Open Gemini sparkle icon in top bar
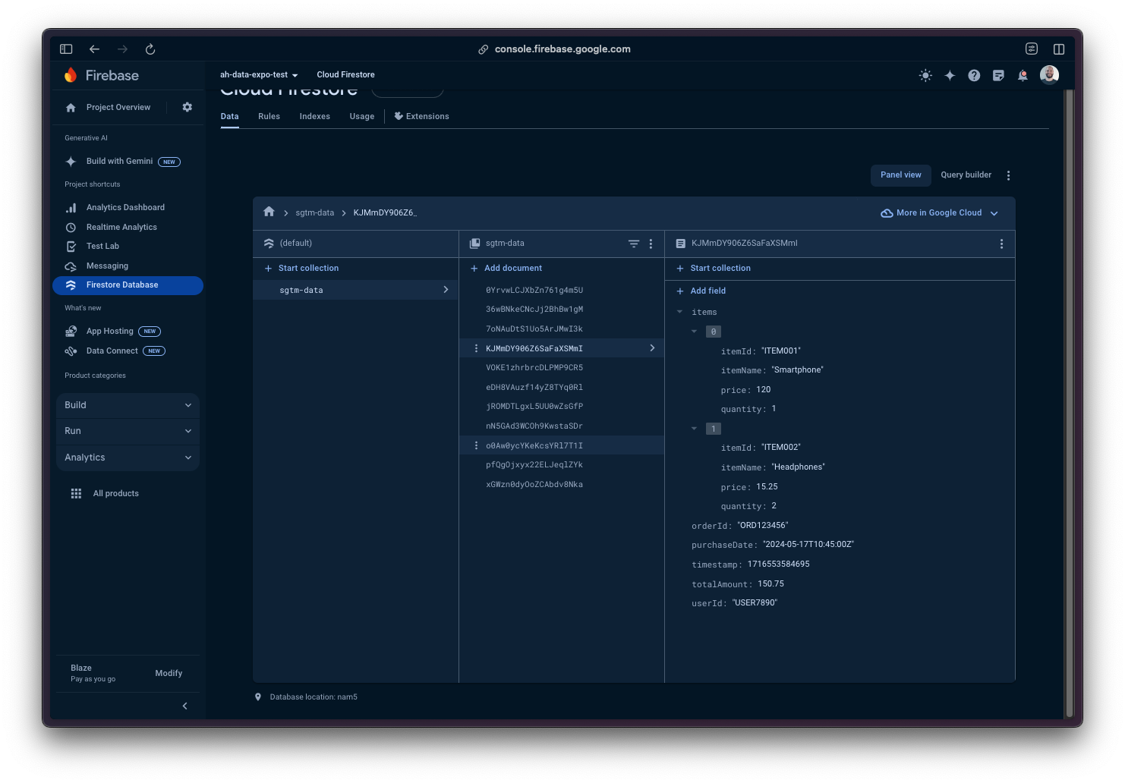 click(x=950, y=75)
